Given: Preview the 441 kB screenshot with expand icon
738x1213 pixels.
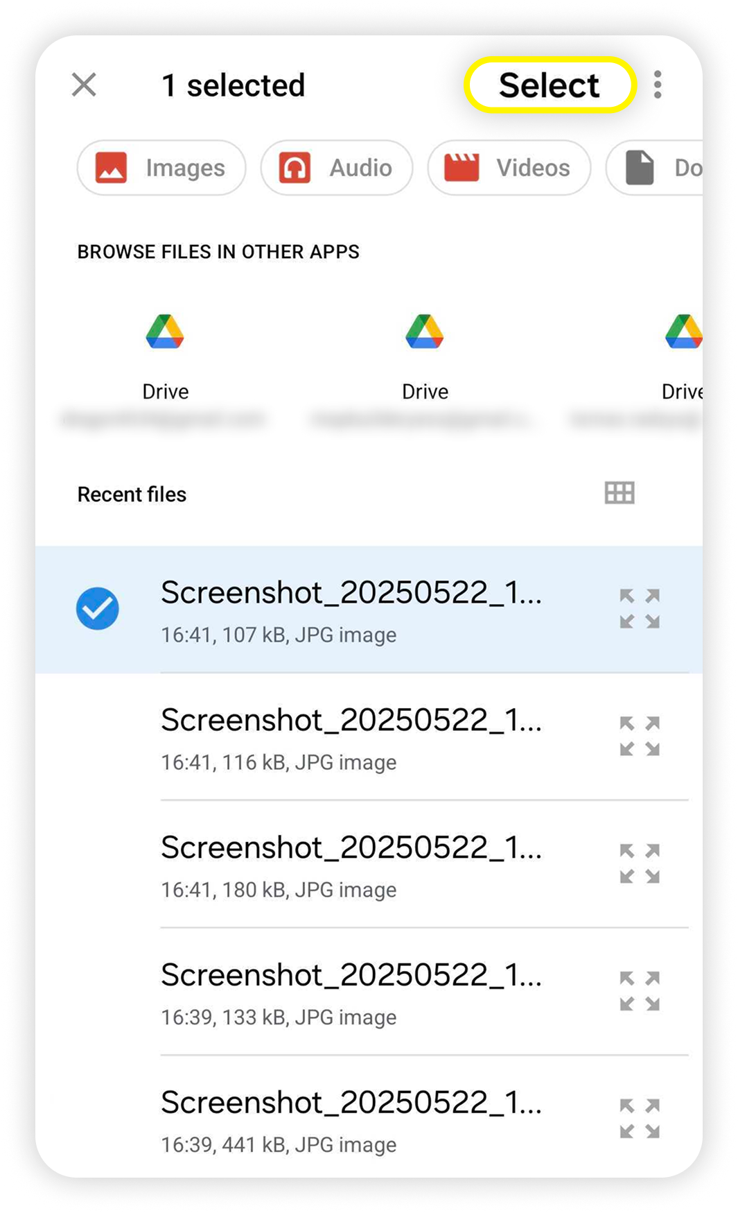Looking at the screenshot, I should (640, 1119).
